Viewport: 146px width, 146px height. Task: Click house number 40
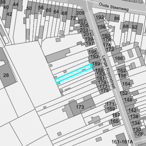6,7
